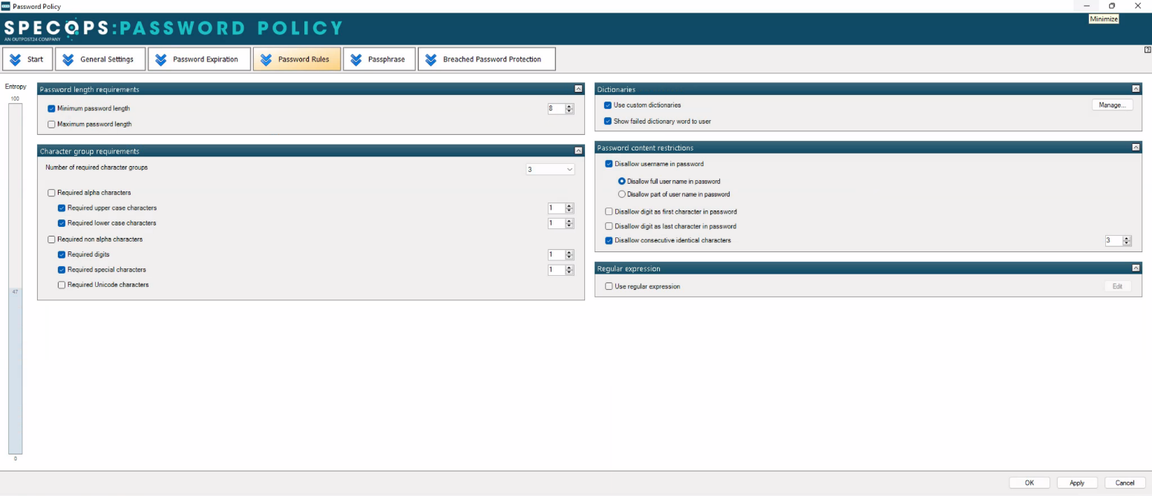Click the consecutive identical characters number field
This screenshot has height=496, width=1152.
tap(1113, 241)
